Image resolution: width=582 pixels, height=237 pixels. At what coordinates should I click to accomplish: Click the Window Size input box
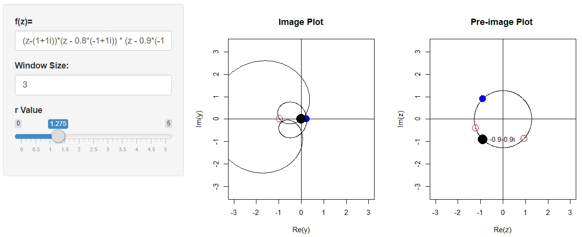click(x=93, y=85)
